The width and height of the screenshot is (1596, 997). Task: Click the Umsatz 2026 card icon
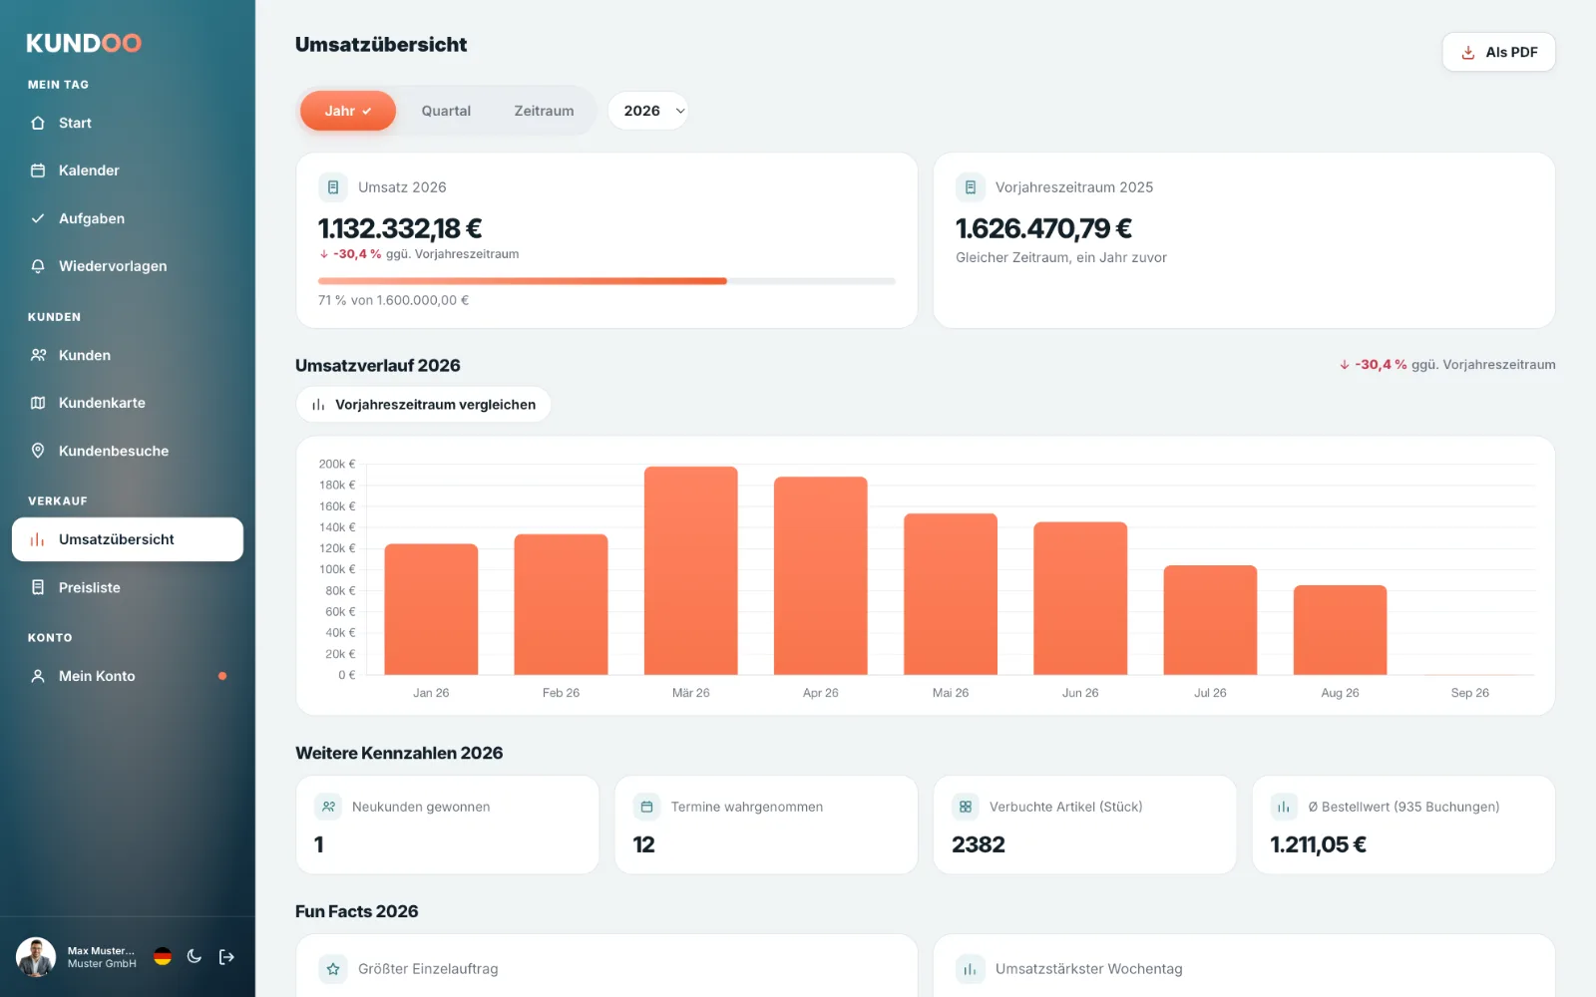333,187
